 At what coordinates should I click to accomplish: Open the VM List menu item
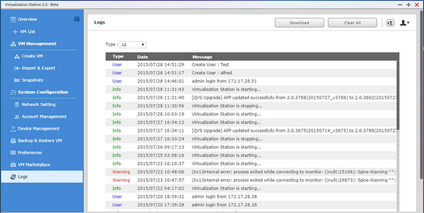pyautogui.click(x=28, y=32)
